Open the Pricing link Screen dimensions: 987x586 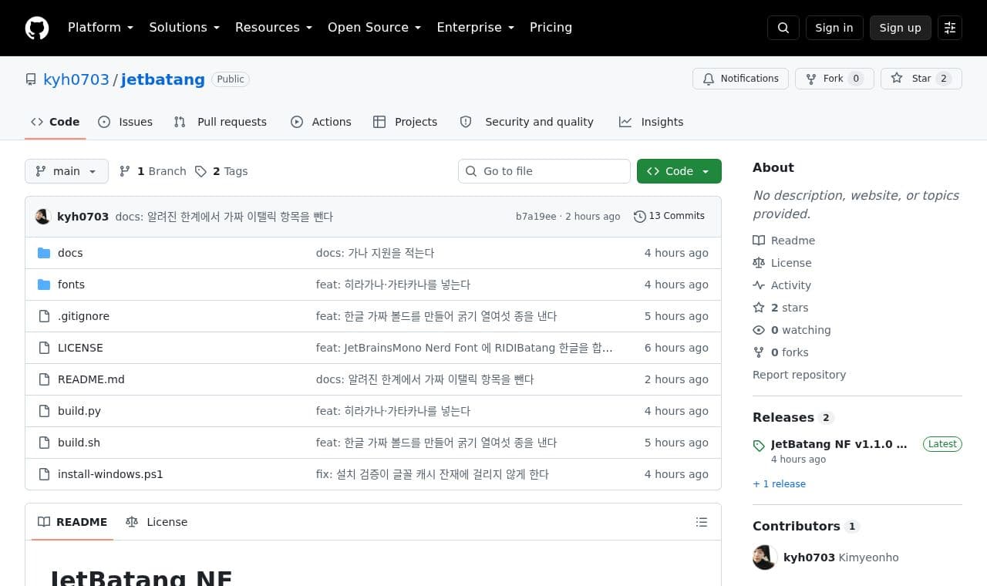pos(551,28)
